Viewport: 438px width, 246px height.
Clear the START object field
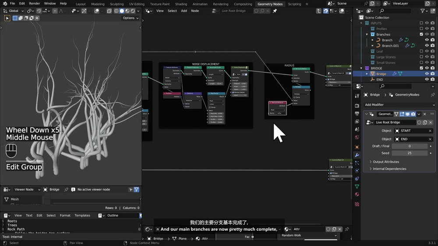tap(430, 131)
